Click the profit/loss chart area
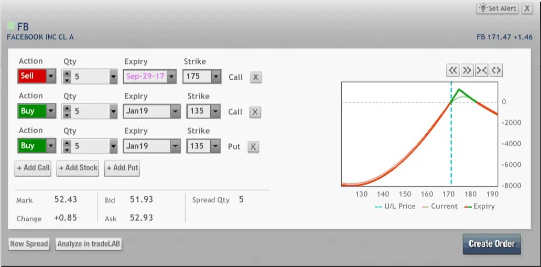Viewport: 541px width, 267px height. pyautogui.click(x=419, y=134)
